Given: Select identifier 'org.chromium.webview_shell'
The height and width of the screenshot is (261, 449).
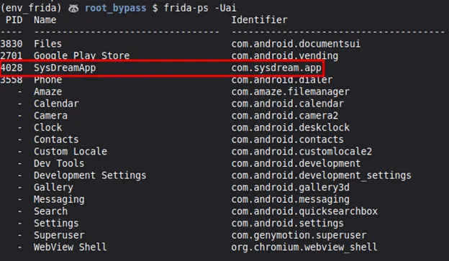Looking at the screenshot, I should pos(304,247).
